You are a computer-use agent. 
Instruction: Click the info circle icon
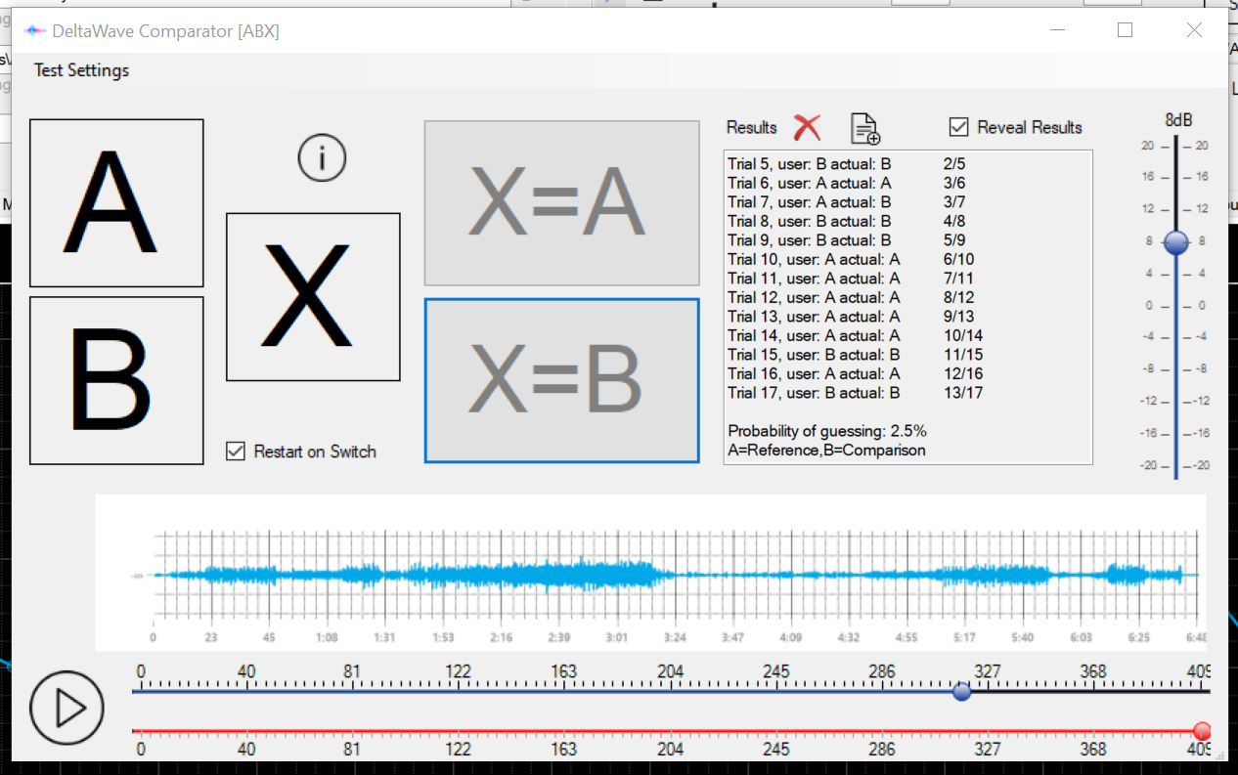point(322,157)
